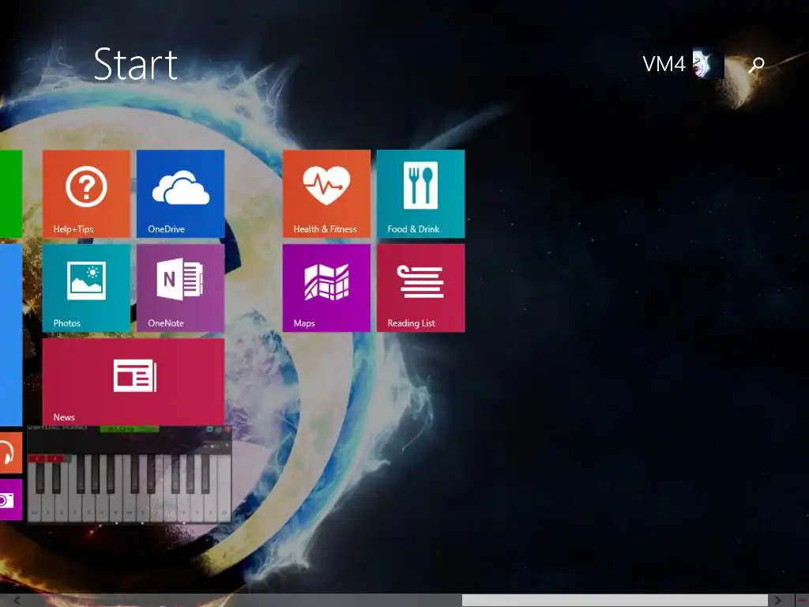Screen dimensions: 809x607
Task: Click the horizontal scrollbar right arrow
Action: click(x=777, y=601)
